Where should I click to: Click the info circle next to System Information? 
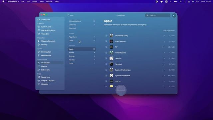click(x=106, y=76)
